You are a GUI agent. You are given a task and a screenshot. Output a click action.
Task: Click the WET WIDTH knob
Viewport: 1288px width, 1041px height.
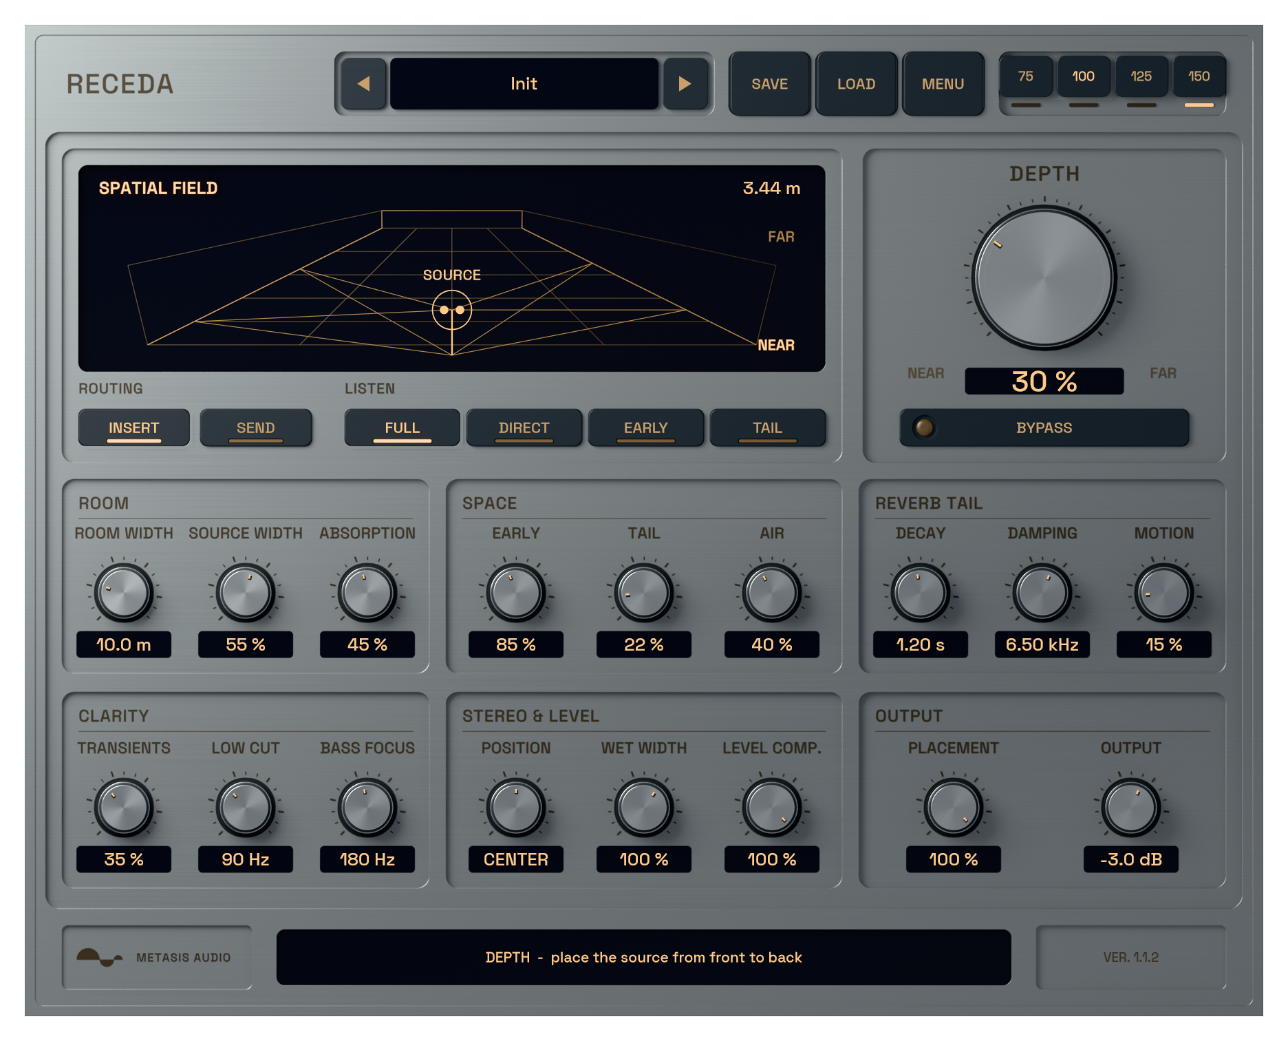644,808
